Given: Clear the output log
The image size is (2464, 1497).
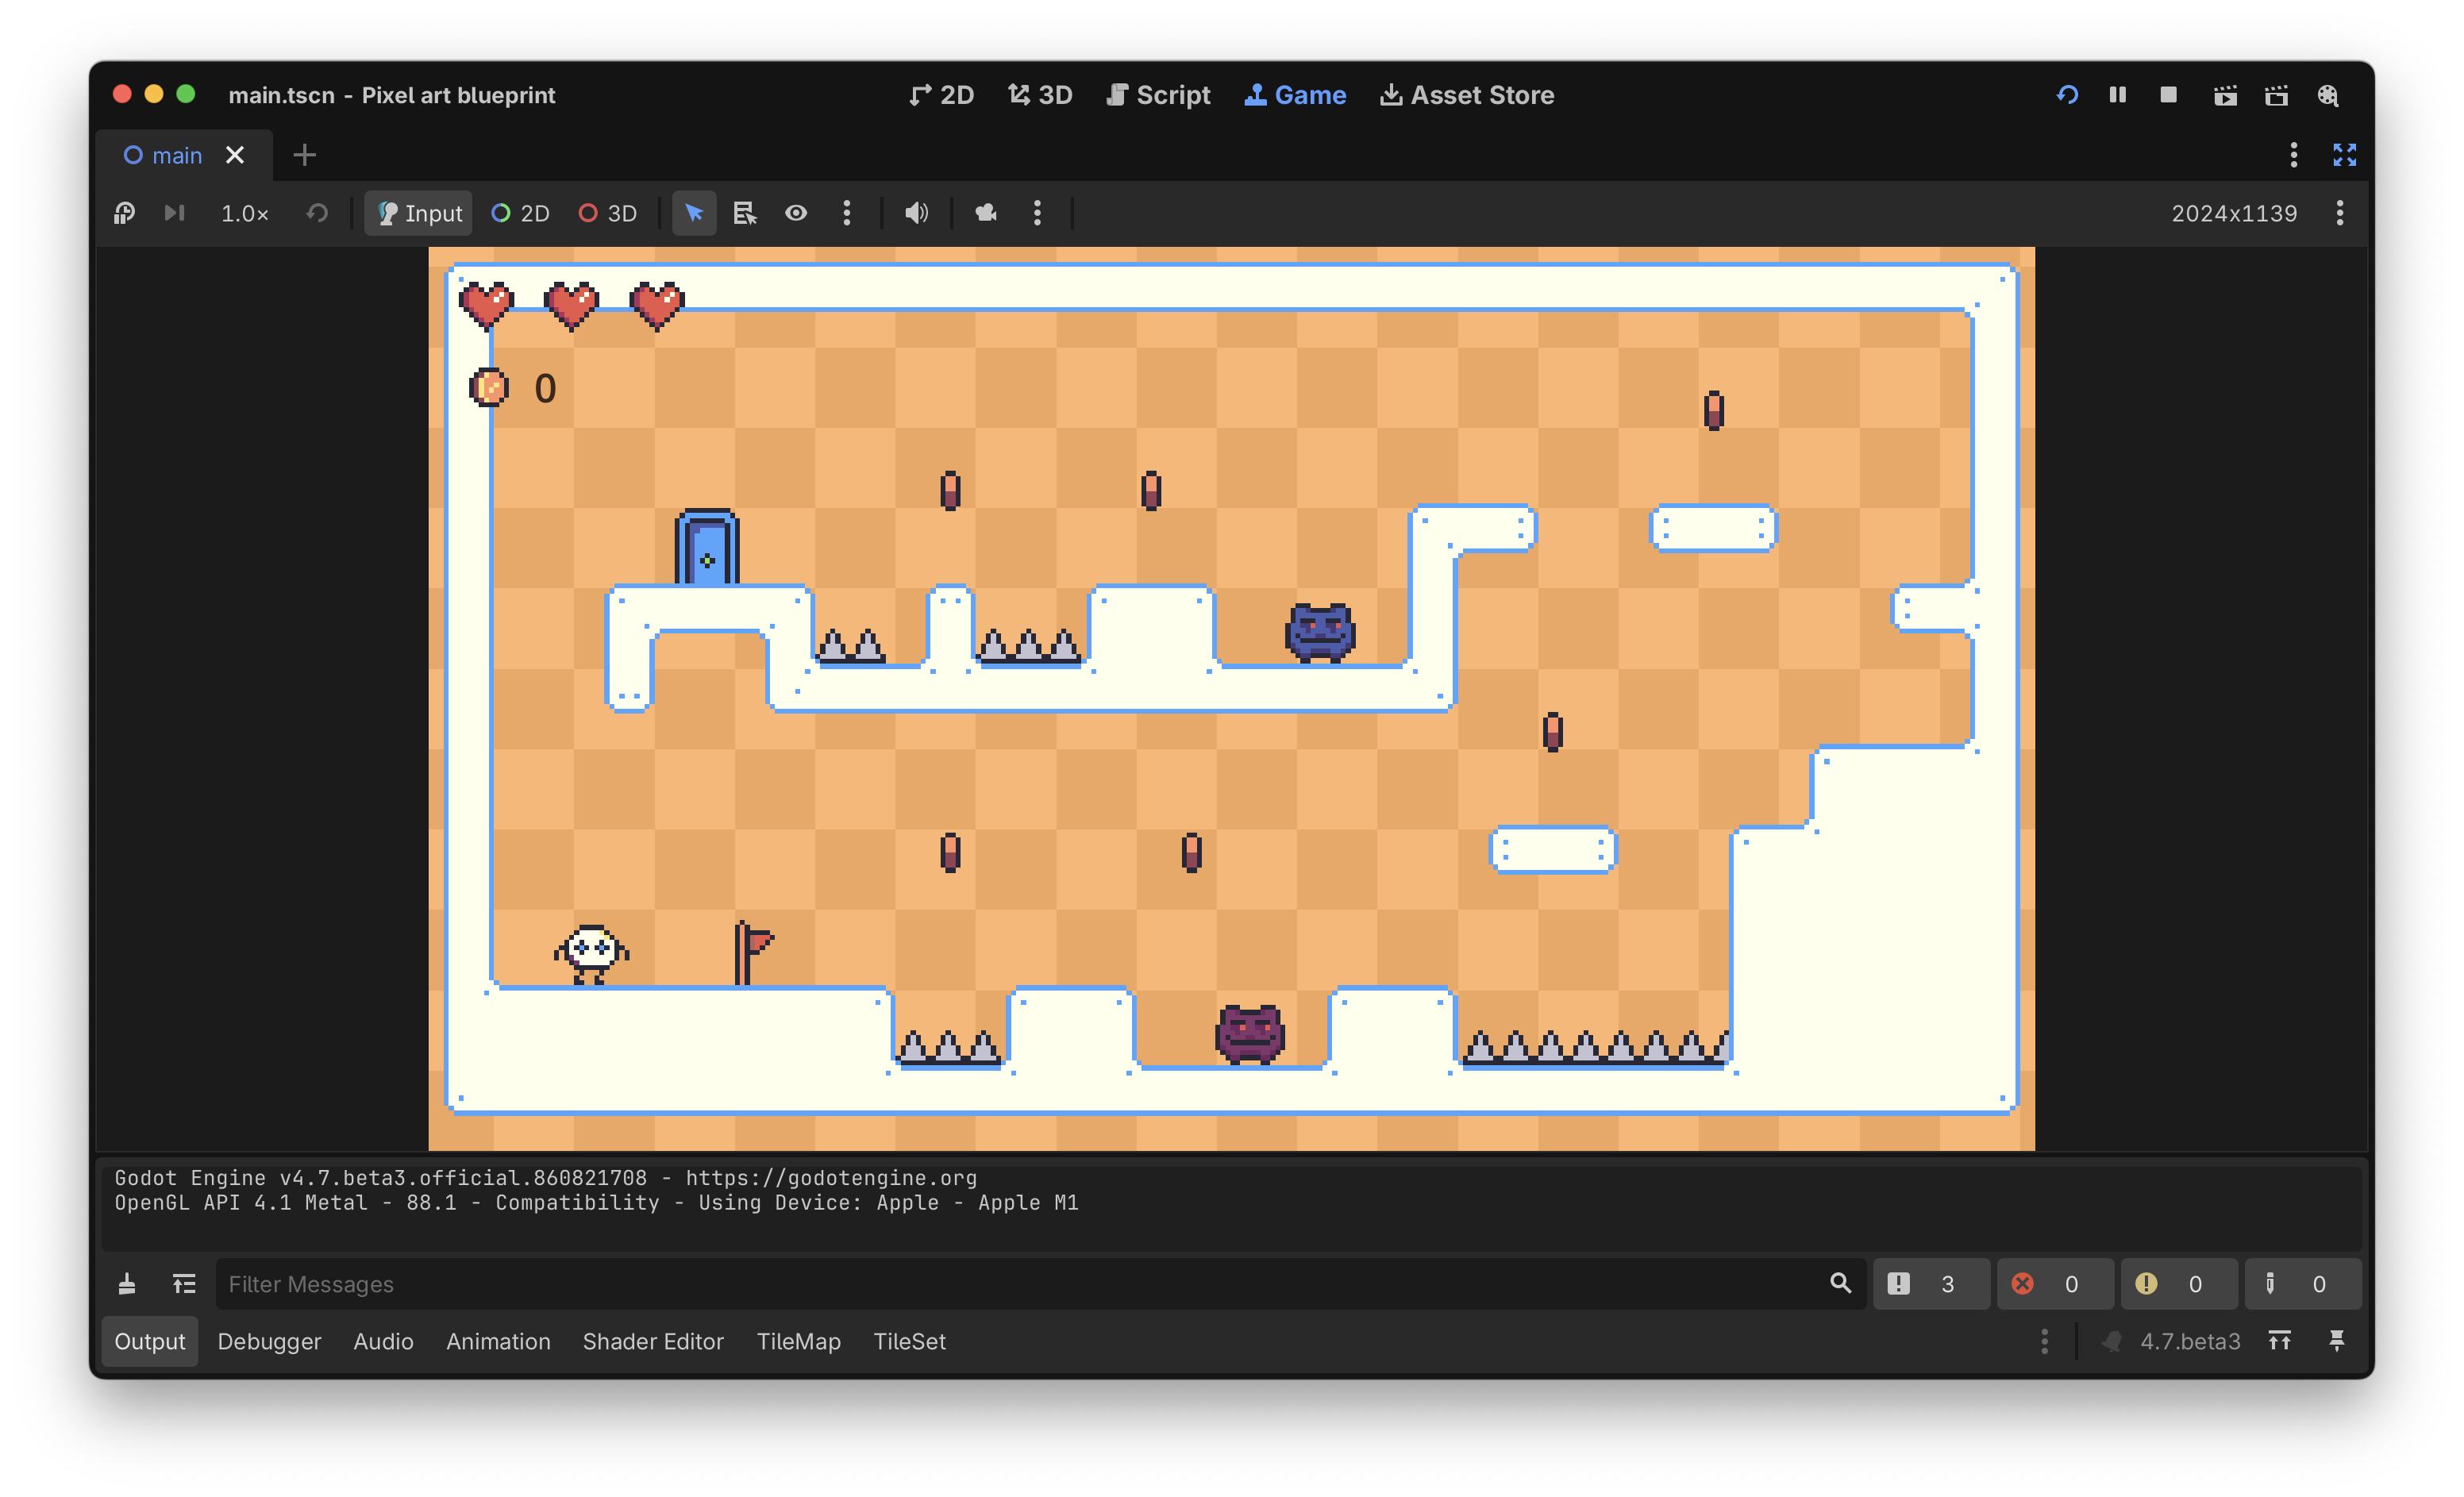Looking at the screenshot, I should pyautogui.click(x=127, y=1283).
